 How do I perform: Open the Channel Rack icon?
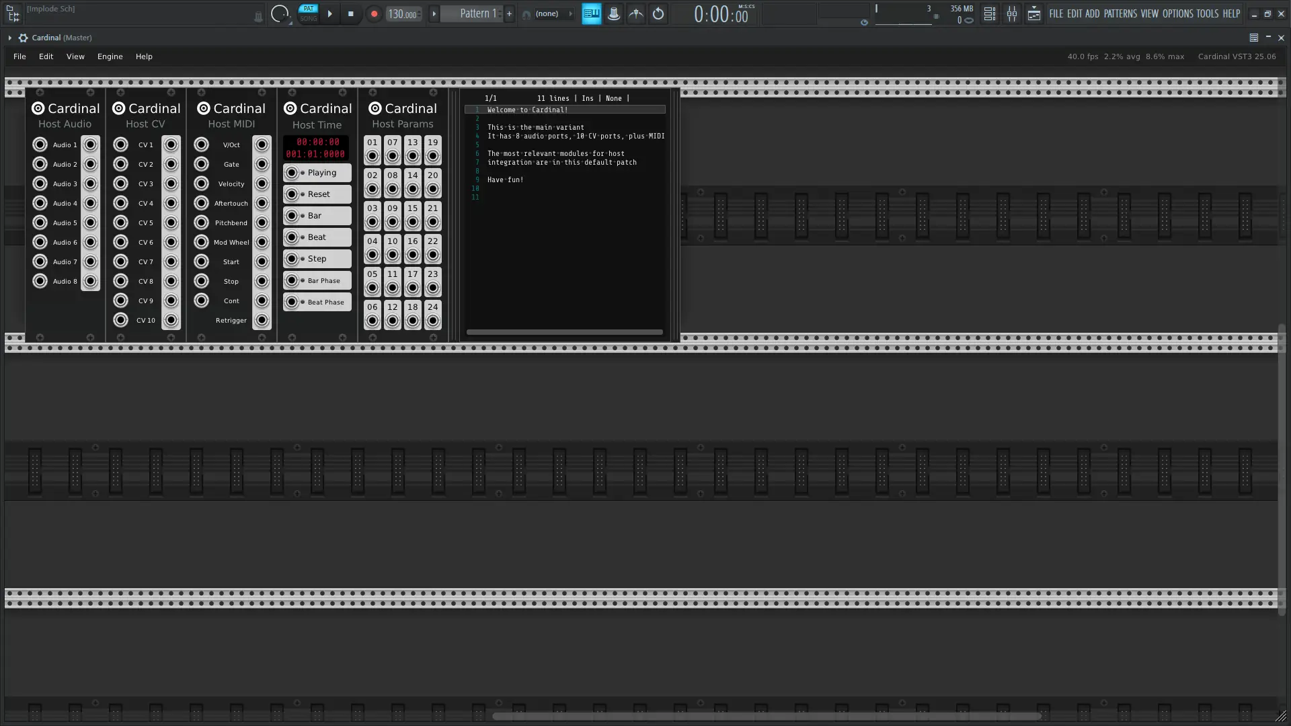989,13
